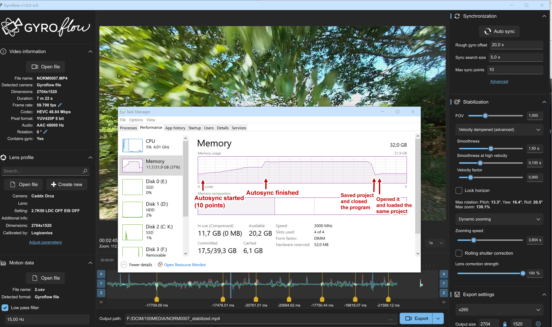
Task: Open advanced export options via the gear icon
Action: [x=538, y=324]
